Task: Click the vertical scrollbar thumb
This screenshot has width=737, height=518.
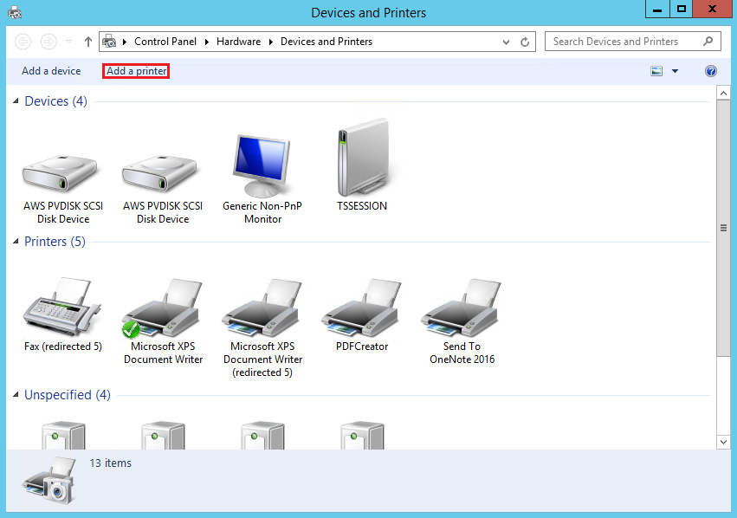Action: pos(723,228)
